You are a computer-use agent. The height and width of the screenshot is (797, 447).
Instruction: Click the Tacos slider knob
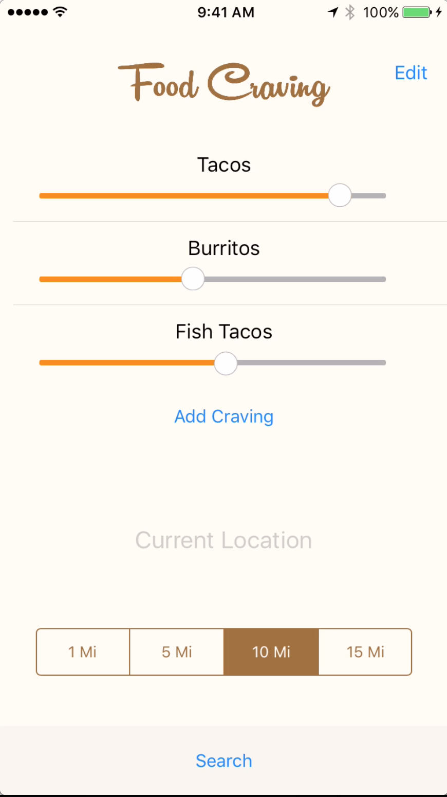tap(340, 195)
